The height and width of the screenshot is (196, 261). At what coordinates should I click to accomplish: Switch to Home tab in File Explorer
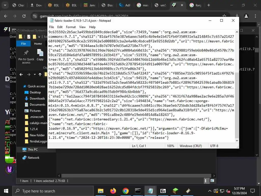point(38,43)
